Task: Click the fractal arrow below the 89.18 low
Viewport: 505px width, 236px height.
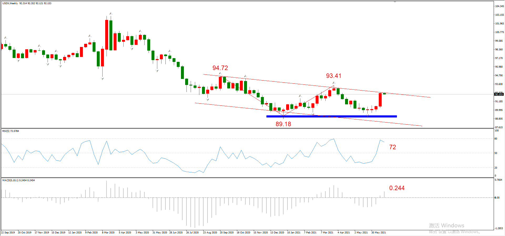Action: point(283,117)
